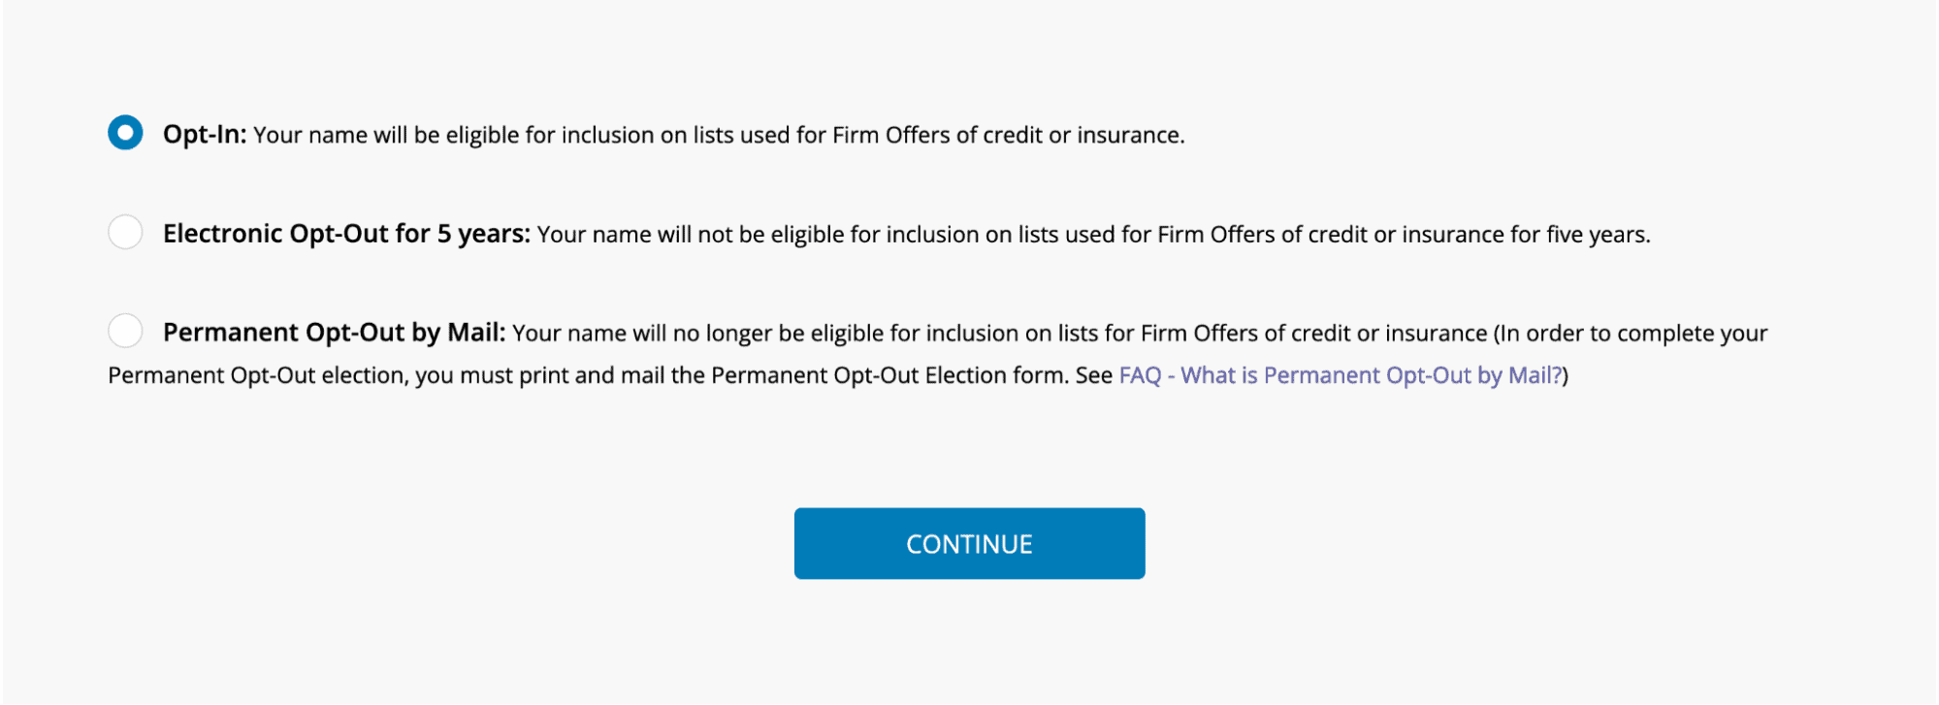Click the bold "Permanent Opt-Out by Mail:" label
This screenshot has height=705, width=1939.
tap(334, 333)
